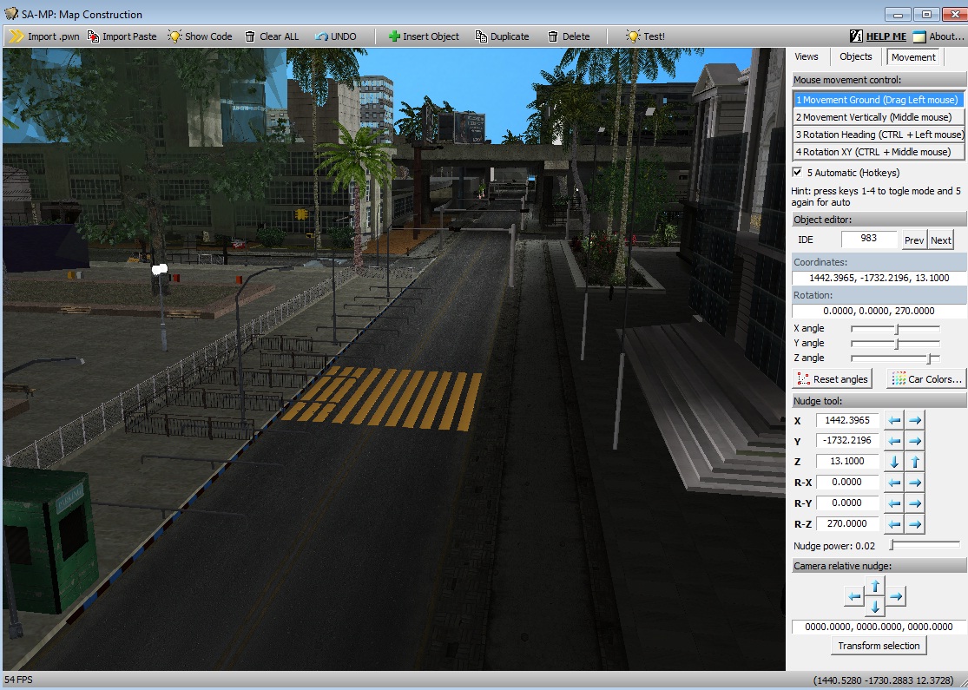Nudge R-Z right with arrow
Image resolution: width=968 pixels, height=690 pixels.
915,524
